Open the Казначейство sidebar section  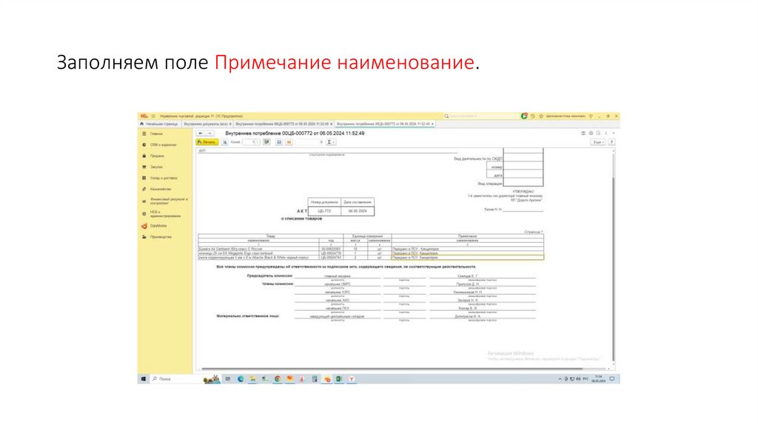tap(160, 190)
